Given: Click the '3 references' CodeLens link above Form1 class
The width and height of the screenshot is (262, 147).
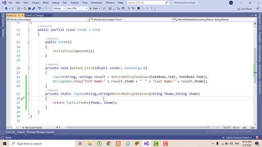Looking at the screenshot, I should click(x=45, y=26).
